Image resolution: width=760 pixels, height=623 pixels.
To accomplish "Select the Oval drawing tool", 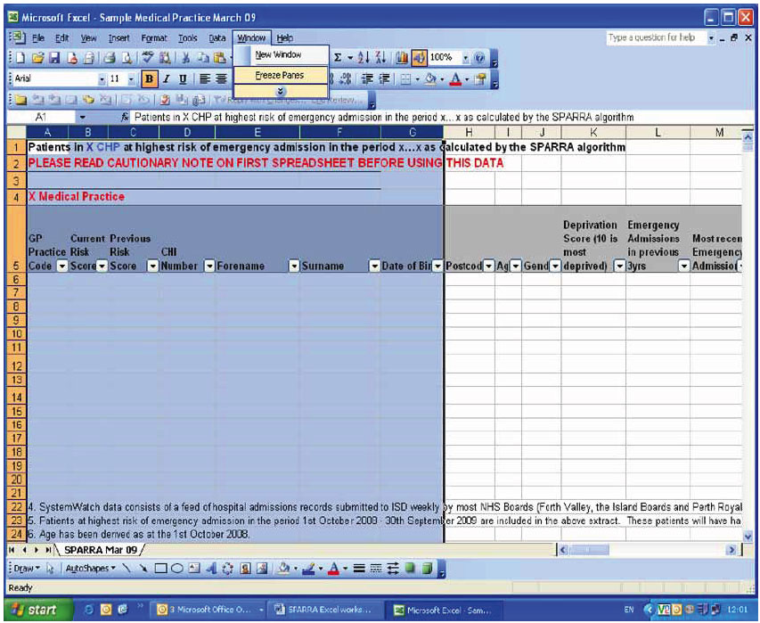I will [x=177, y=569].
